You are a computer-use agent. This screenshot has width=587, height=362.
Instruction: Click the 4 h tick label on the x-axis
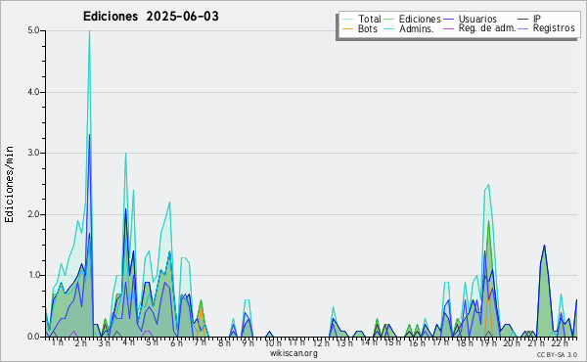point(128,342)
